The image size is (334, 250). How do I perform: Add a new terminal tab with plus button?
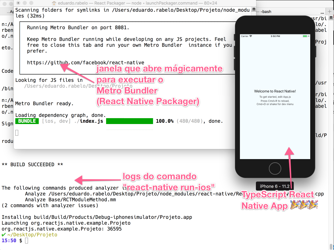[x=330, y=11]
